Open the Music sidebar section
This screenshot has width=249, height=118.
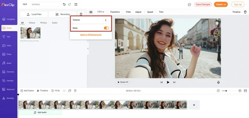(7, 63)
